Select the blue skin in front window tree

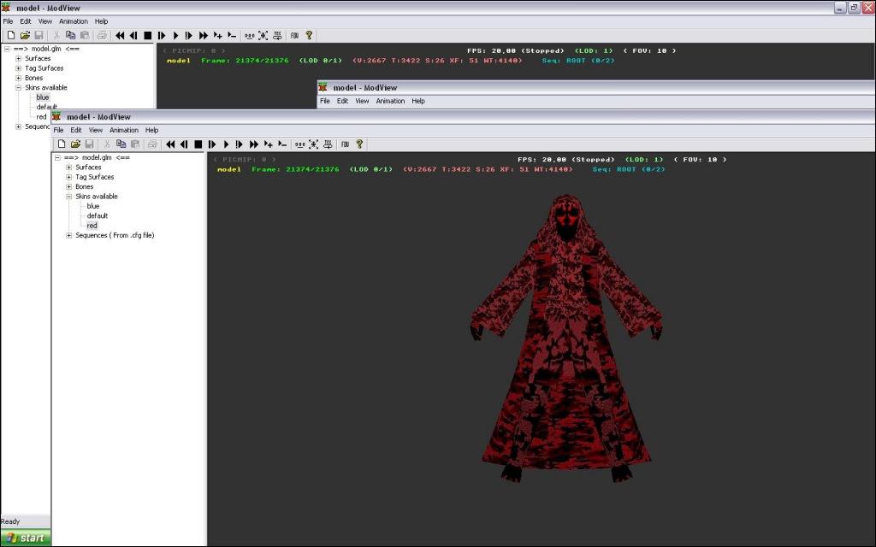click(93, 206)
